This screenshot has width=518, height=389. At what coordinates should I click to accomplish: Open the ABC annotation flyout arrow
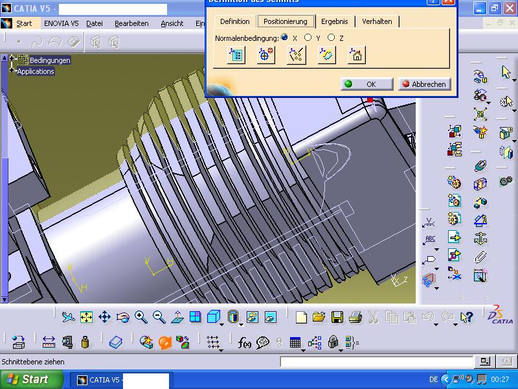coord(436,250)
